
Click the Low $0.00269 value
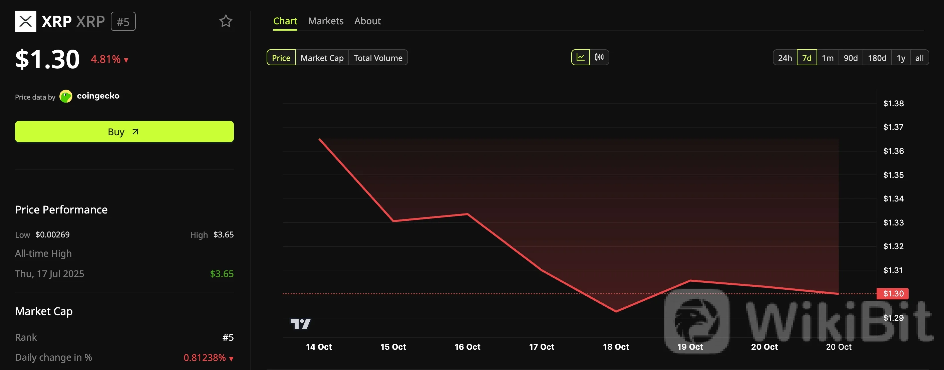pos(52,235)
